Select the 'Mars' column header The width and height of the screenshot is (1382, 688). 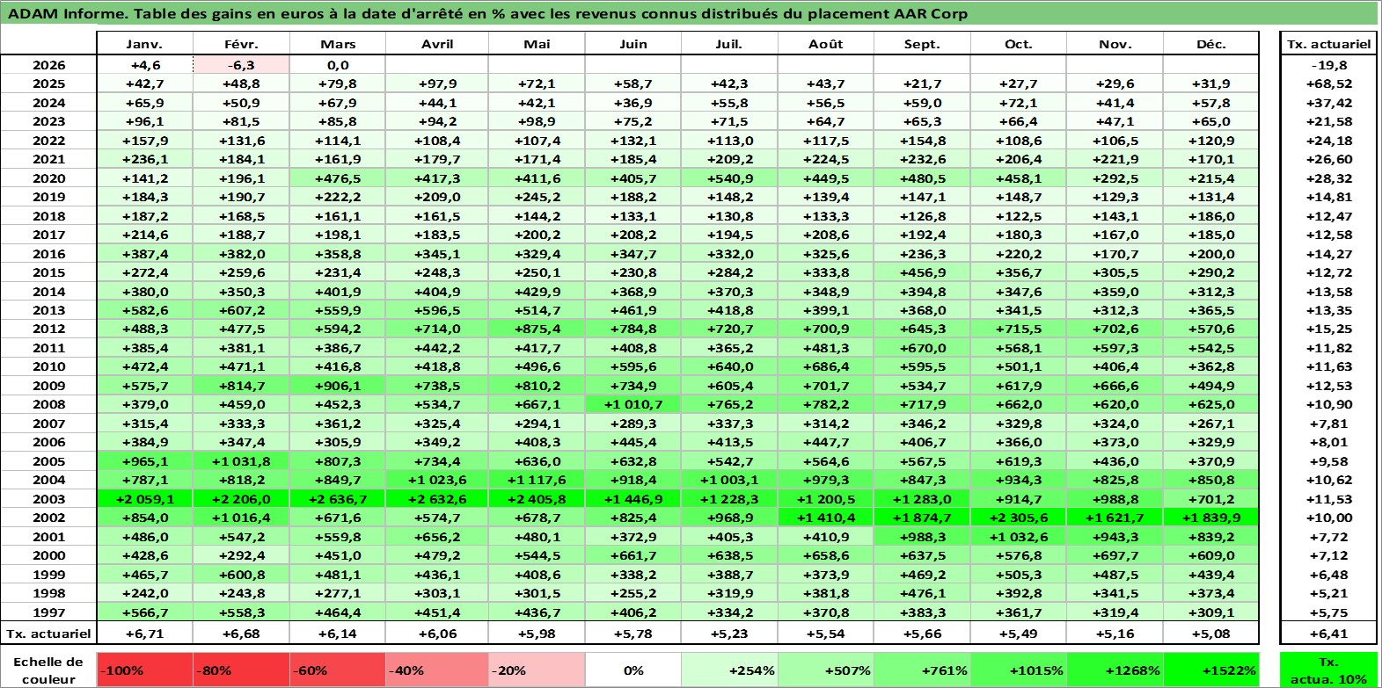tap(338, 44)
